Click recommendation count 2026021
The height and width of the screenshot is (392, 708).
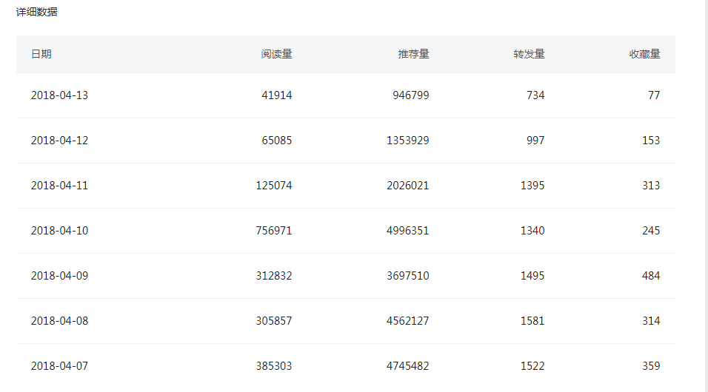[x=408, y=186]
